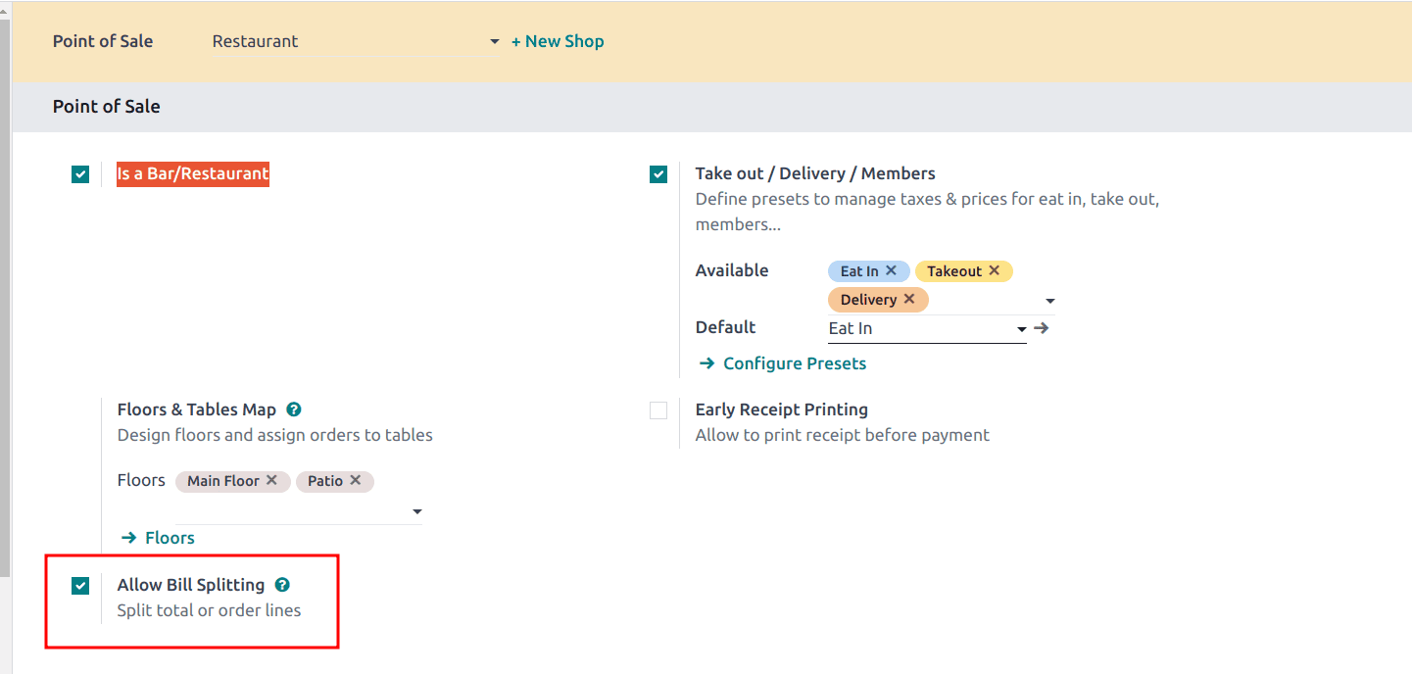The image size is (1412, 674).
Task: Remove the Patio floor tag
Action: pyautogui.click(x=355, y=480)
